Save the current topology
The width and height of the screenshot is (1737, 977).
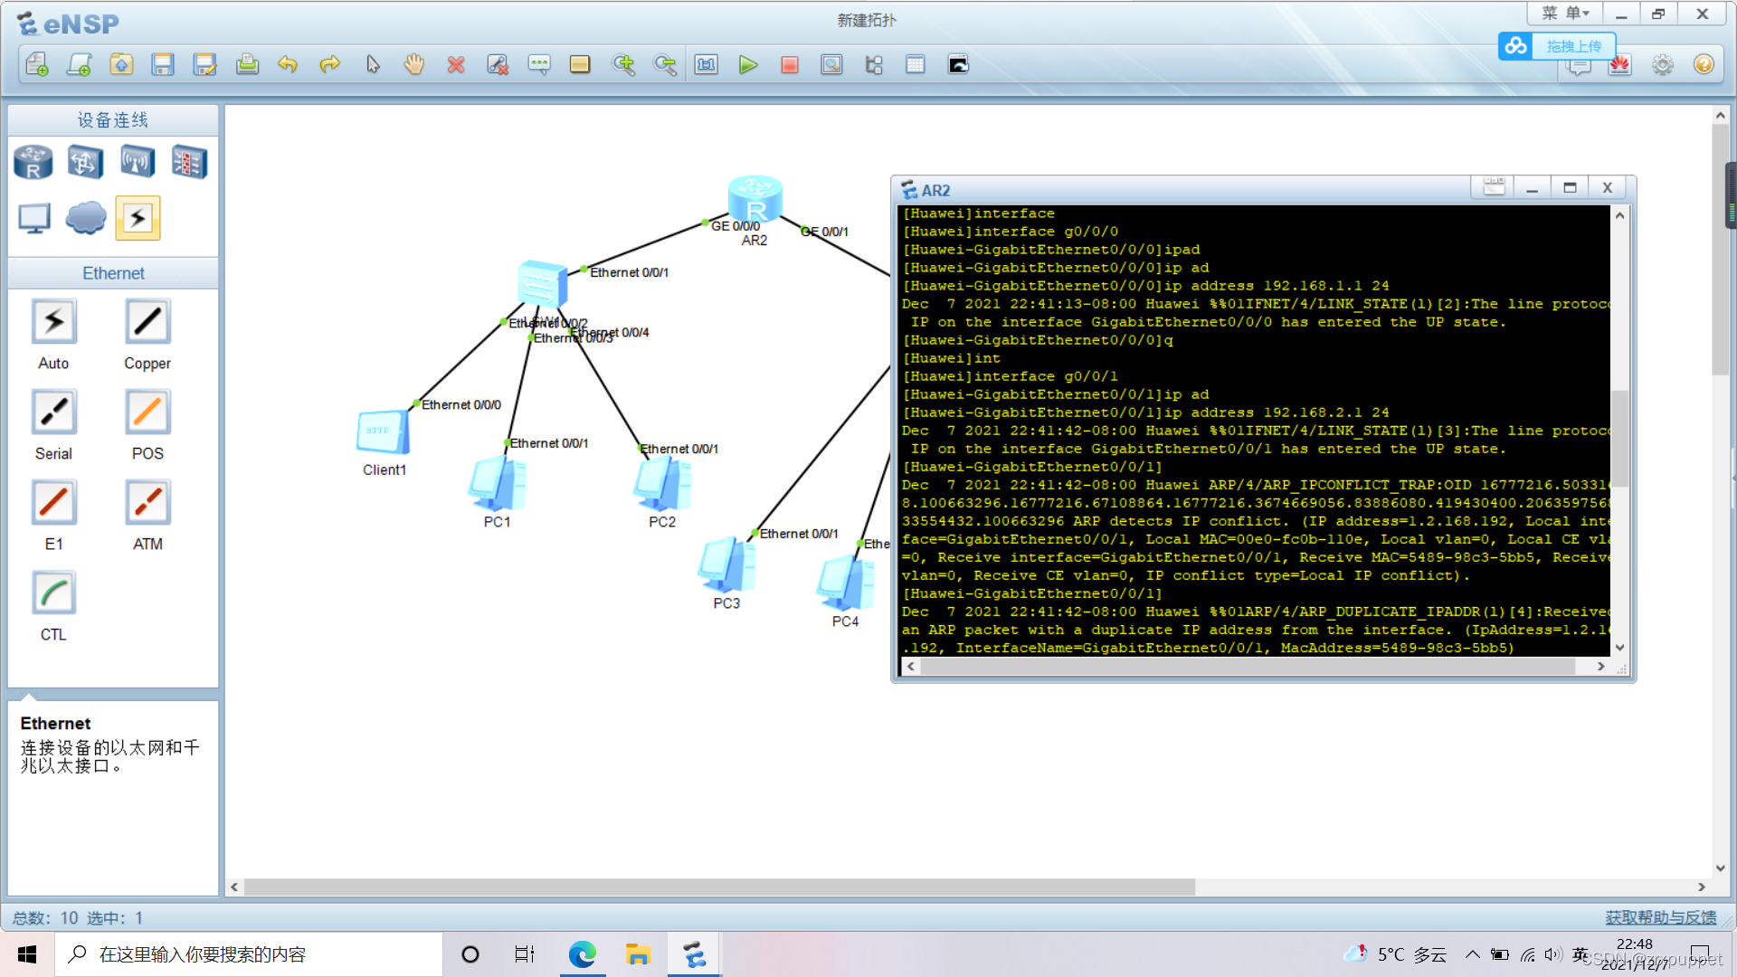pos(163,64)
